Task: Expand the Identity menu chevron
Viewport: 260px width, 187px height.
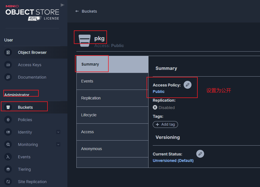Action: [x=58, y=132]
